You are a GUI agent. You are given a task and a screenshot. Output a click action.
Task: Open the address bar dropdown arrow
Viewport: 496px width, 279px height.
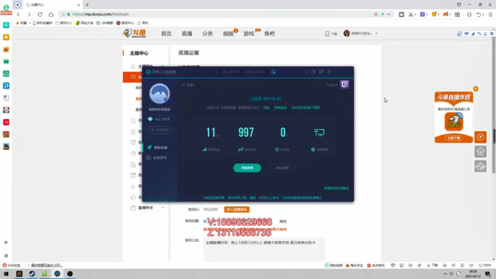(389, 14)
